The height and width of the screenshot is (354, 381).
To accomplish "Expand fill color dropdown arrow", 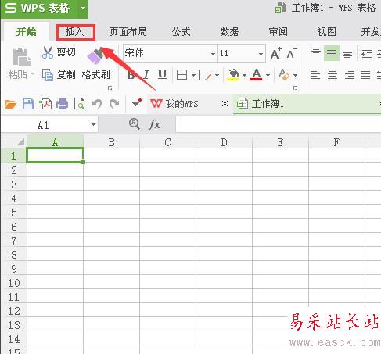I will (244, 75).
